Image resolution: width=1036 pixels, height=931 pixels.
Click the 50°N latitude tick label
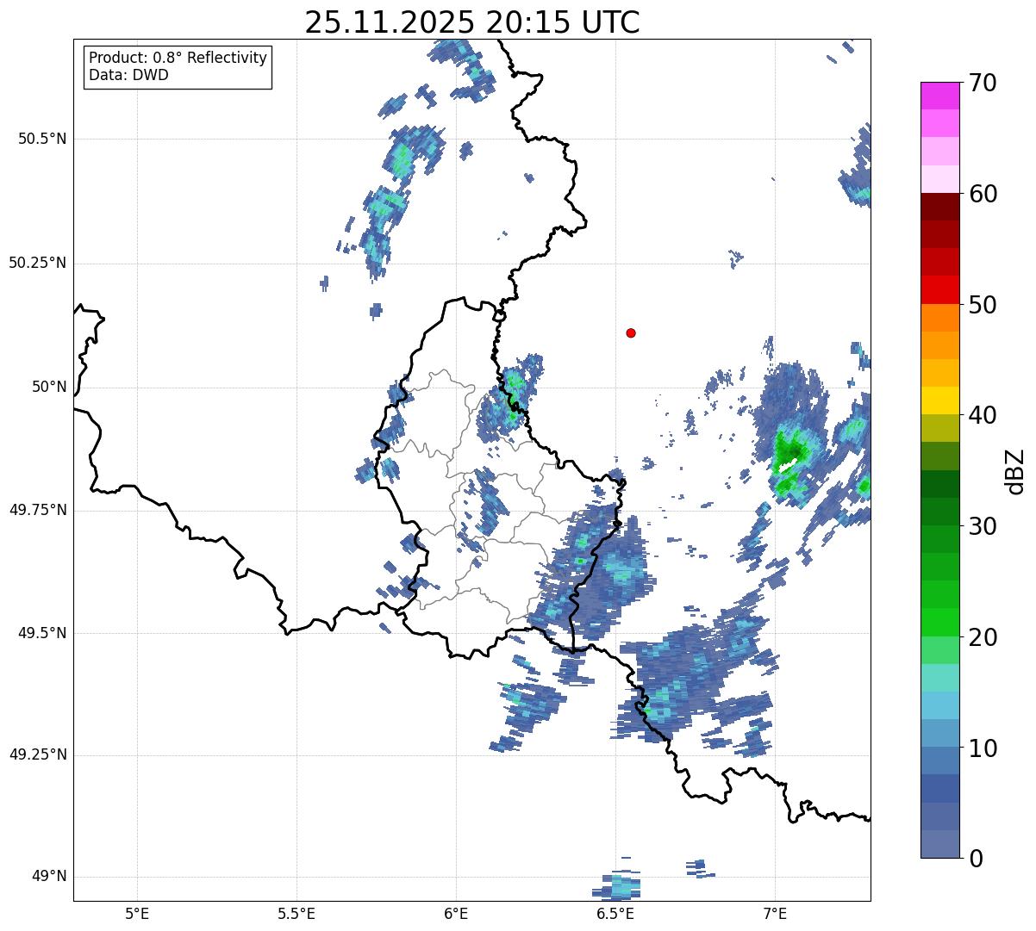tap(49, 387)
